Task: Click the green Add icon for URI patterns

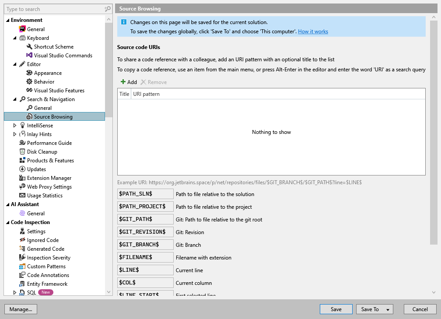Action: [x=122, y=82]
